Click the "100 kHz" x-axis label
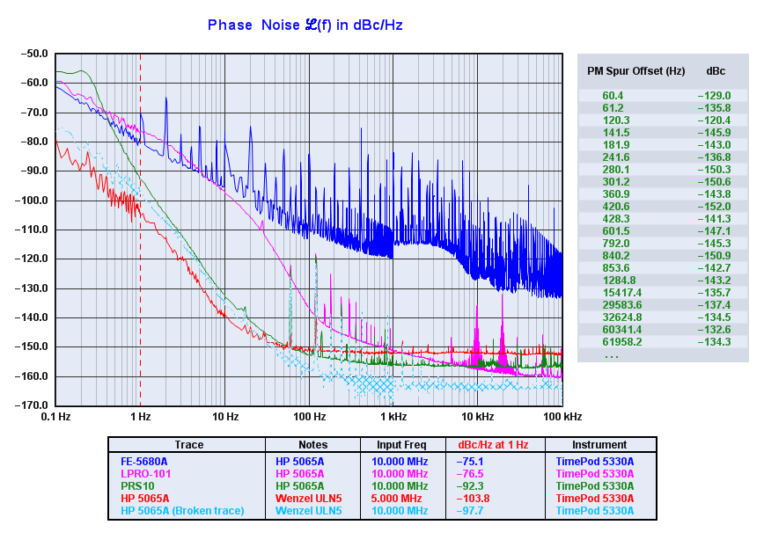The width and height of the screenshot is (764, 547). pyautogui.click(x=562, y=417)
